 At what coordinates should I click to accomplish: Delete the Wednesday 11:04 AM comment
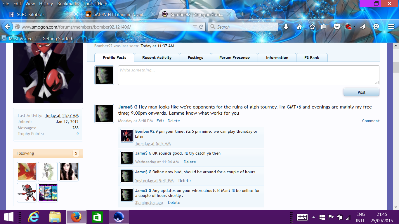(x=190, y=162)
